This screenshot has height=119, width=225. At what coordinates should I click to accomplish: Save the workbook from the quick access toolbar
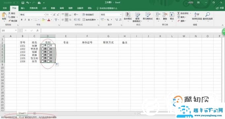coord(23,3)
